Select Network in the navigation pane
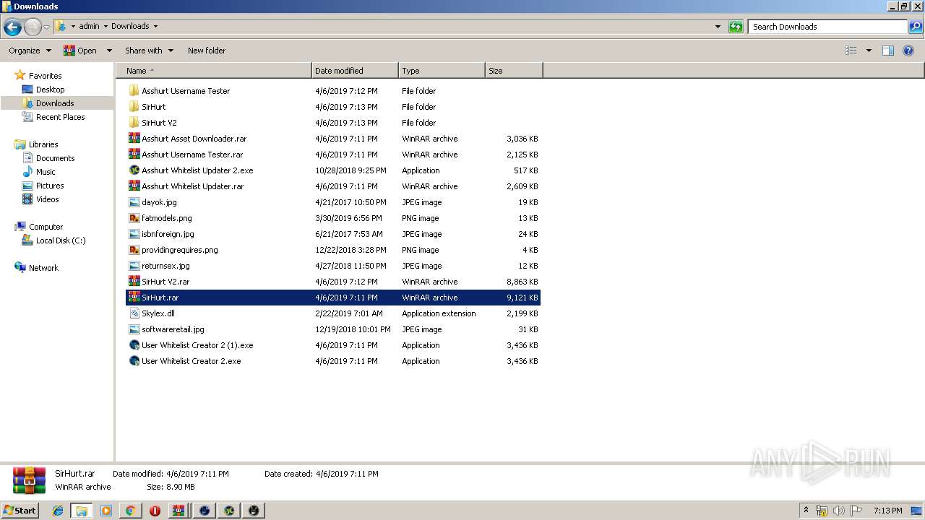The height and width of the screenshot is (520, 925). coord(43,268)
